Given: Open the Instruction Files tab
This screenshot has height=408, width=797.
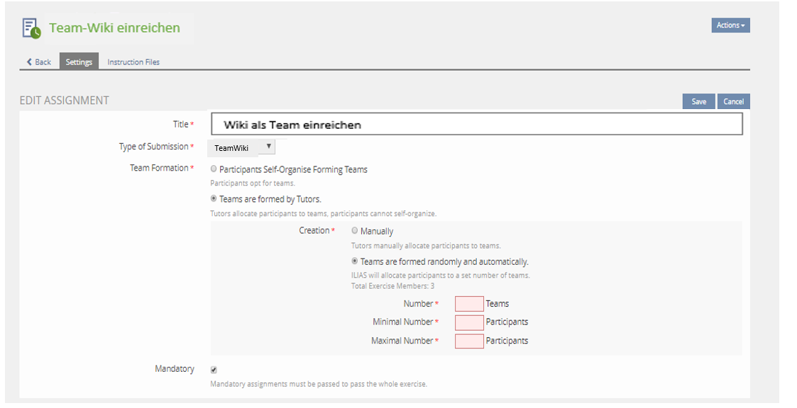Looking at the screenshot, I should click(133, 62).
